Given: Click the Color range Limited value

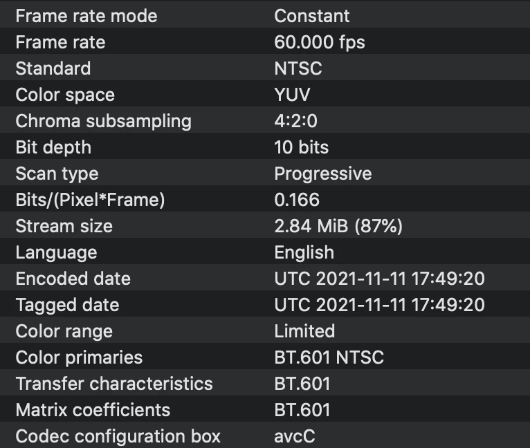Looking at the screenshot, I should [304, 331].
